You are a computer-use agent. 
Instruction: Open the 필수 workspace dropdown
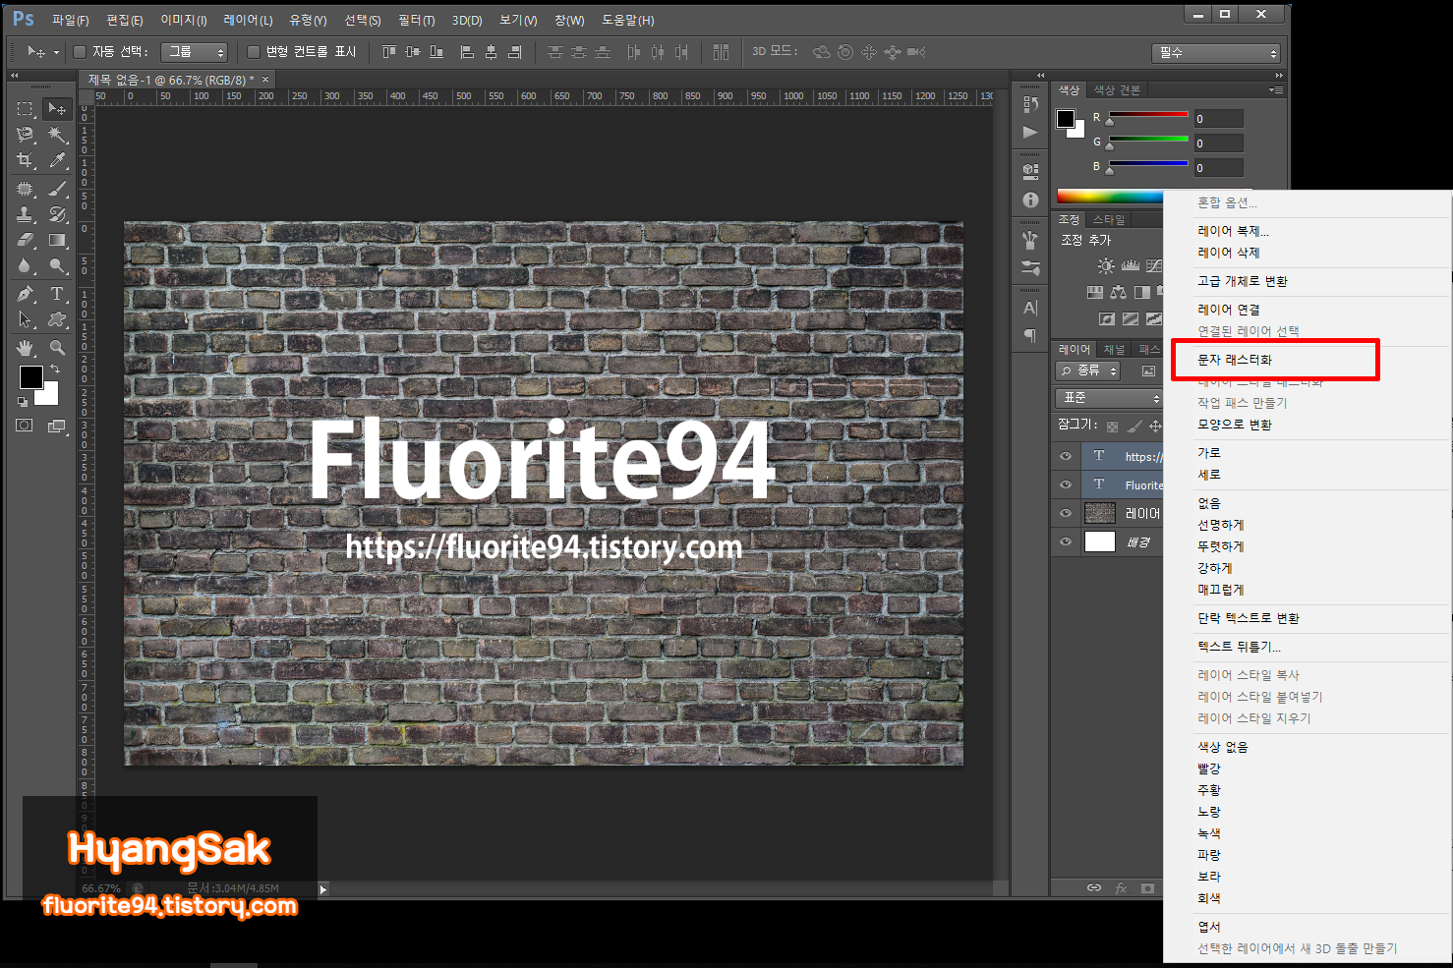[1216, 53]
